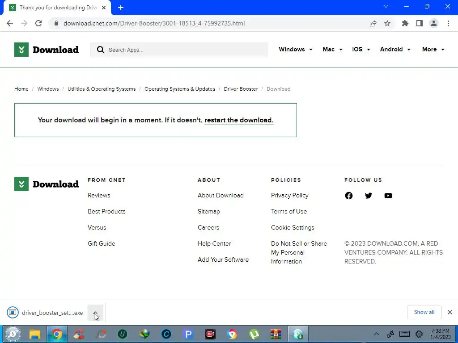The image size is (458, 343).
Task: Open the Sitemap footer link
Action: tap(209, 211)
